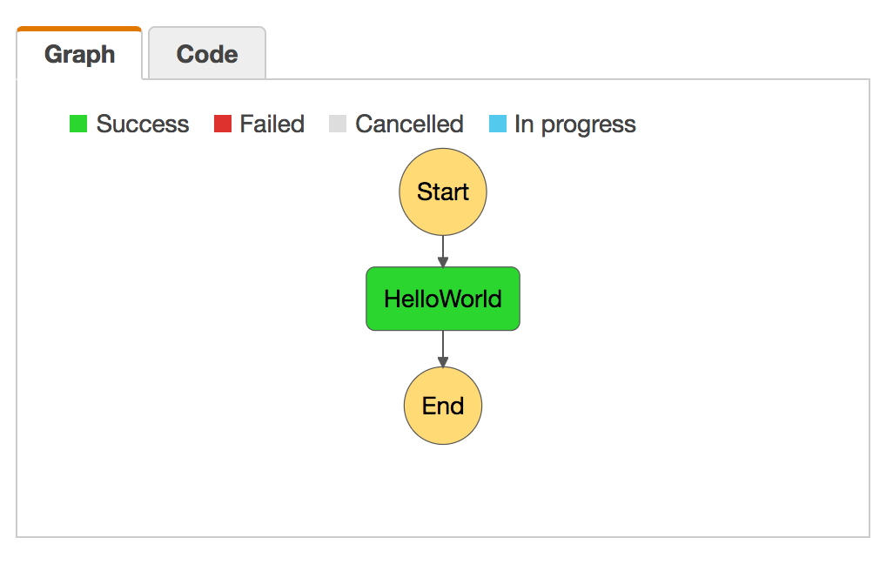Click the arrow between Start and HelloWorld
This screenshot has width=893, height=578.
click(442, 250)
